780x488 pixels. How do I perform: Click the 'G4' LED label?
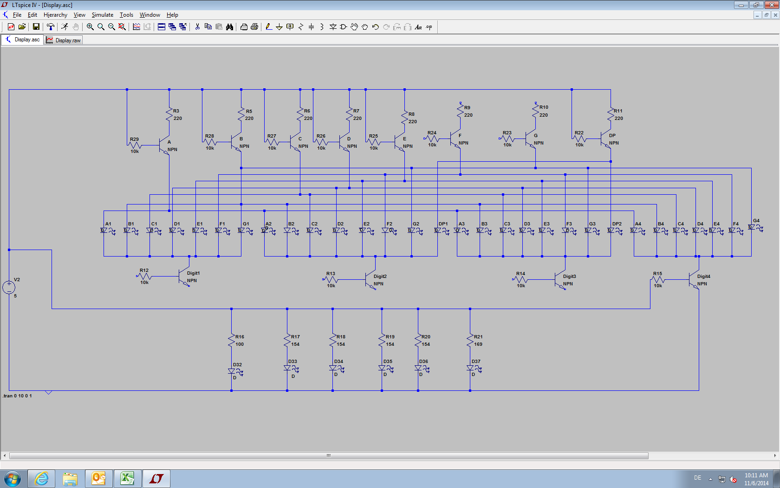(756, 221)
